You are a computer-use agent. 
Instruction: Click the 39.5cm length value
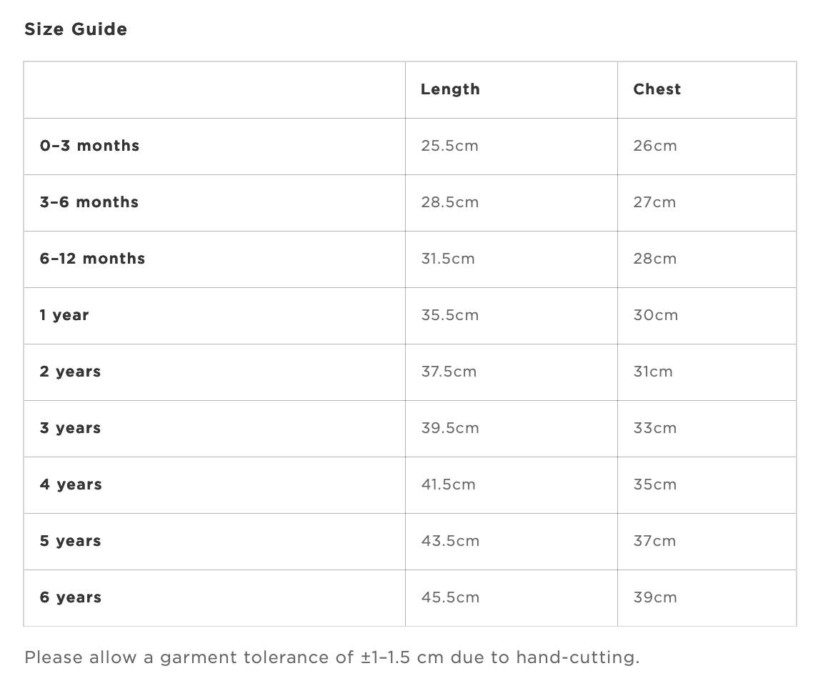[450, 428]
